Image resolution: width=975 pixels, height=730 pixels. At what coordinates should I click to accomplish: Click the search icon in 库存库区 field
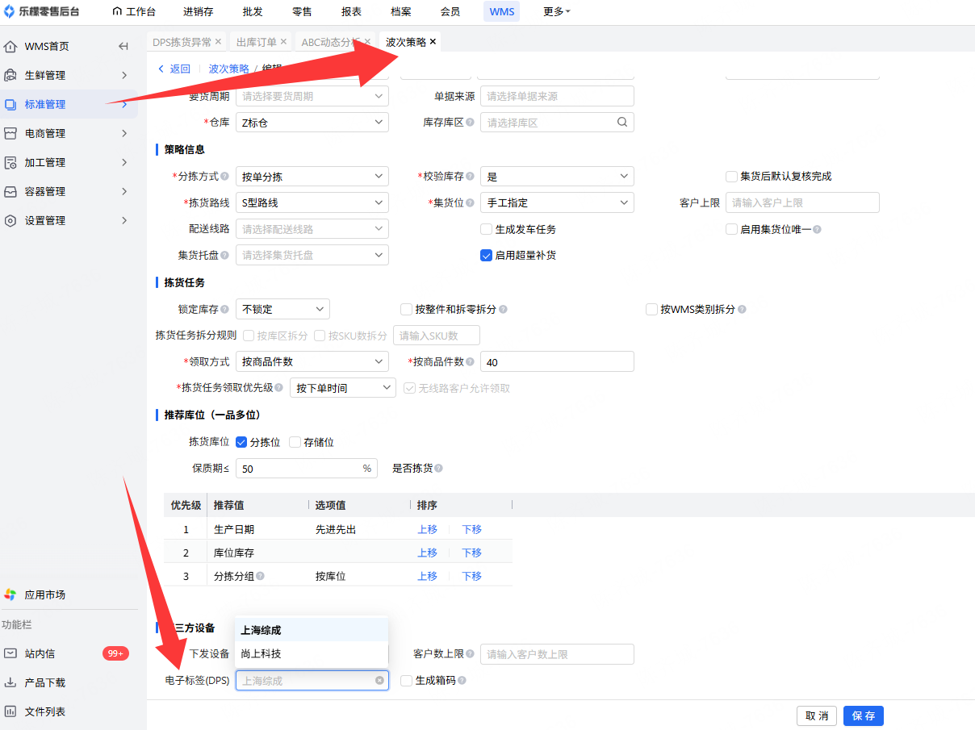pyautogui.click(x=621, y=123)
